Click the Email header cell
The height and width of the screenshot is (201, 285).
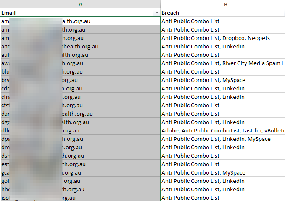point(80,13)
